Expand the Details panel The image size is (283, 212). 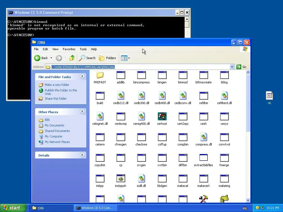coord(82,155)
